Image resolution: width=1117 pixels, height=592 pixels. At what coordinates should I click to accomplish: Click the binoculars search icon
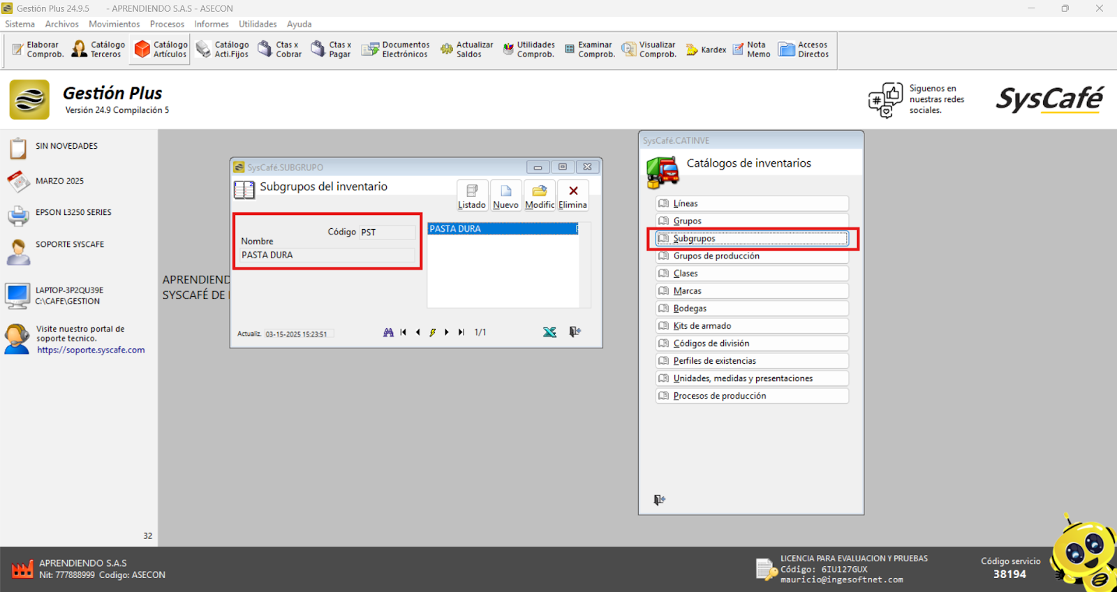(x=388, y=332)
